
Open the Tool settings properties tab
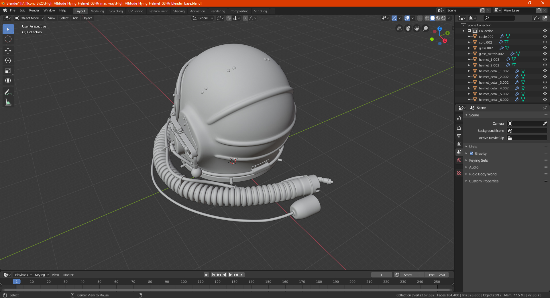pos(459,117)
